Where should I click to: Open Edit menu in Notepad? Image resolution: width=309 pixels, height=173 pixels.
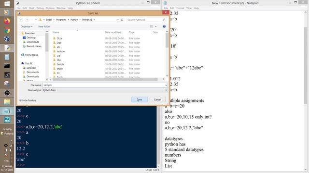172,8
